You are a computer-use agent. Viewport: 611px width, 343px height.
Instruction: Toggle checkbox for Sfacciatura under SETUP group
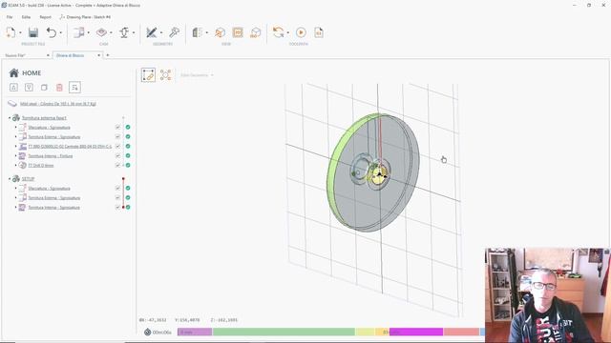pos(117,189)
